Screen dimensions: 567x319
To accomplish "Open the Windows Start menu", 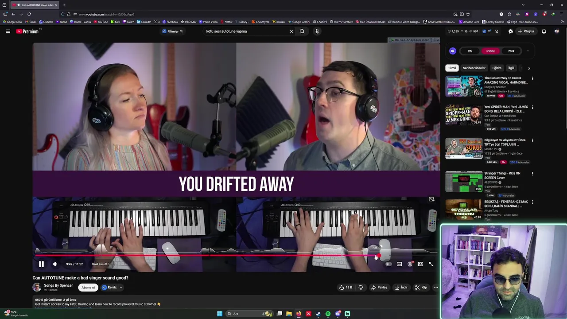I will (219, 314).
